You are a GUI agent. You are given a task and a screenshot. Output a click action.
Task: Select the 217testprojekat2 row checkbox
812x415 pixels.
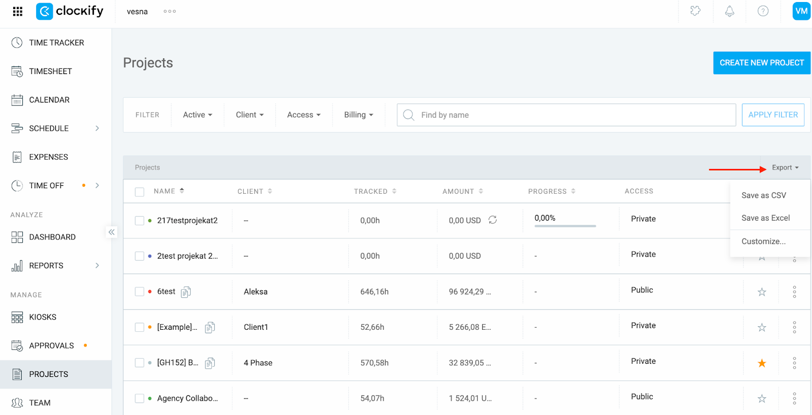click(x=140, y=221)
